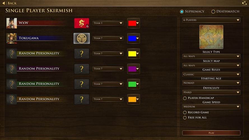The width and height of the screenshot is (249, 140).
Task: Click the yellow player's question-mark civilization icon
Action: (82, 54)
